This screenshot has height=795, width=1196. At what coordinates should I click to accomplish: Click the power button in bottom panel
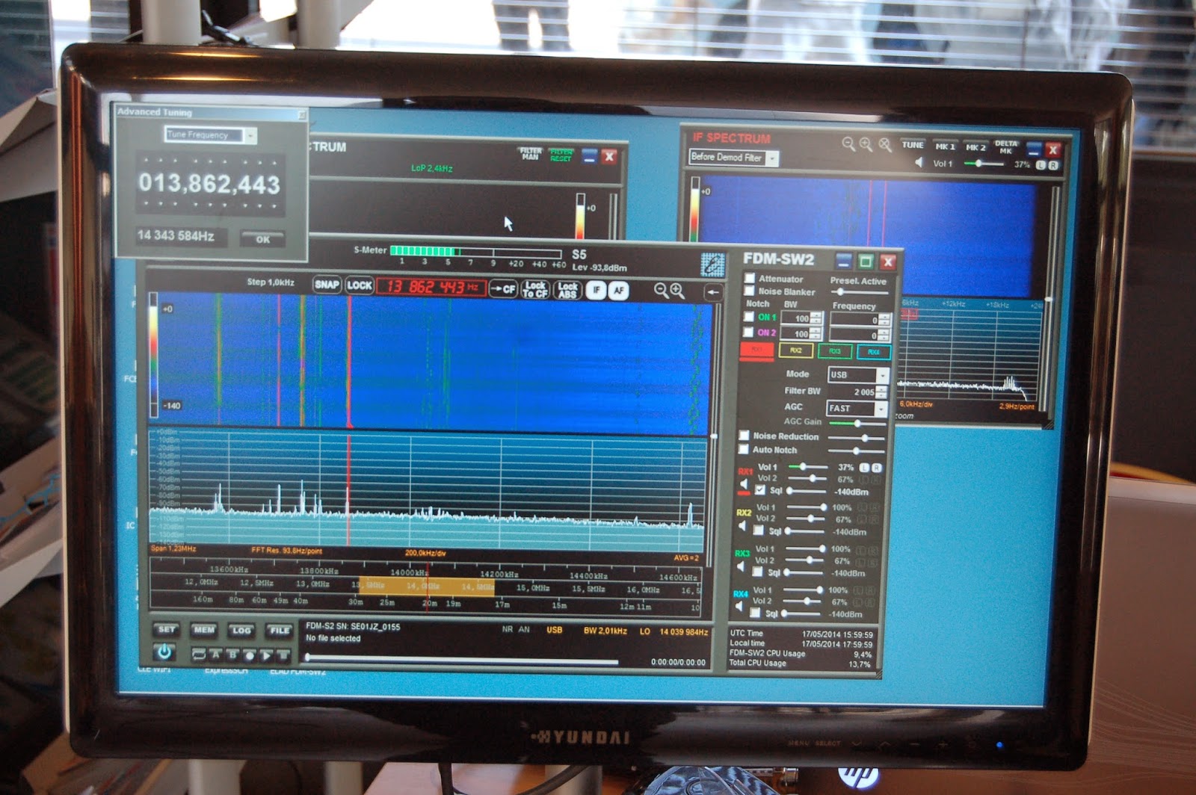164,653
